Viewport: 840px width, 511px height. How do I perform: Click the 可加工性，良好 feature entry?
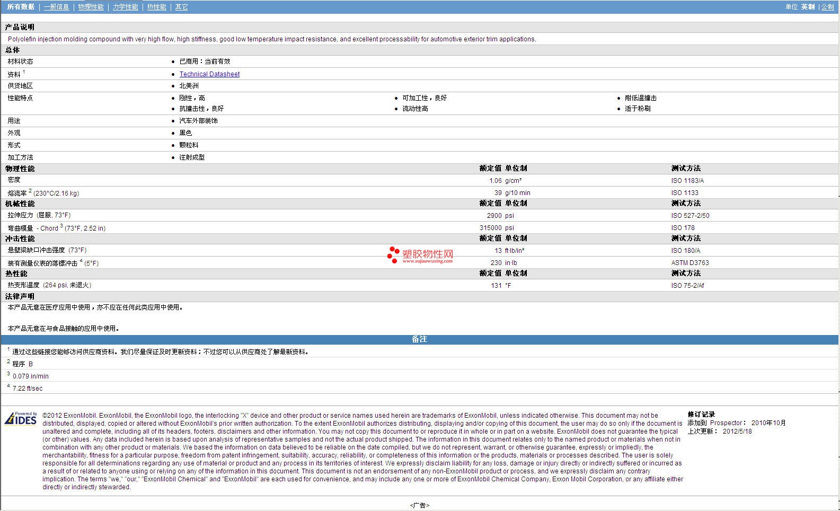point(425,98)
